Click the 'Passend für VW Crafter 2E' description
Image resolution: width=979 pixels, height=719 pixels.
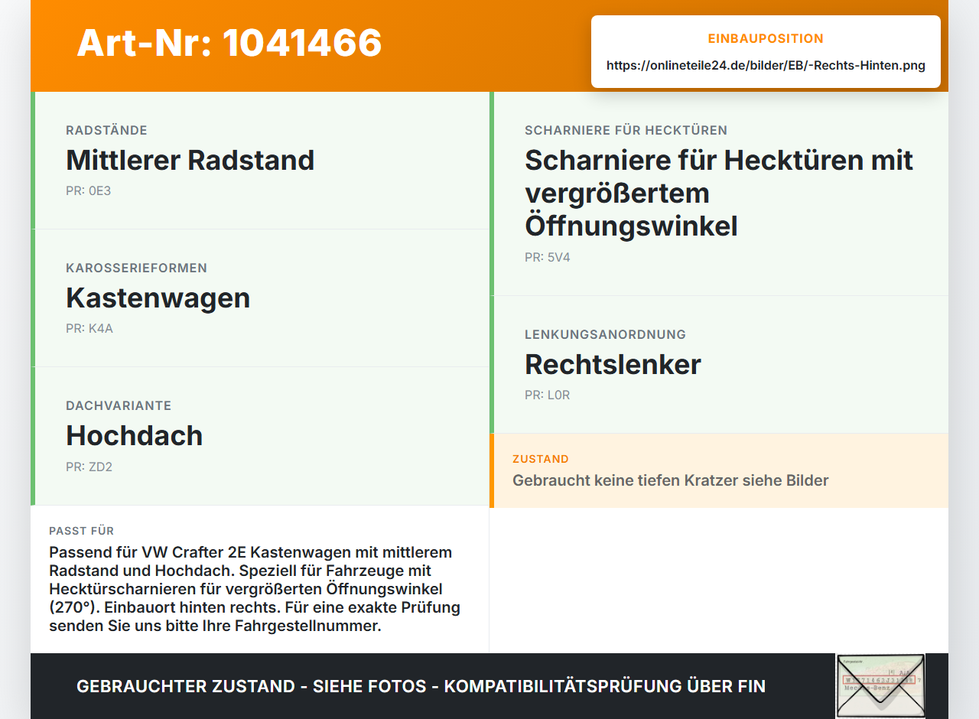click(x=255, y=589)
